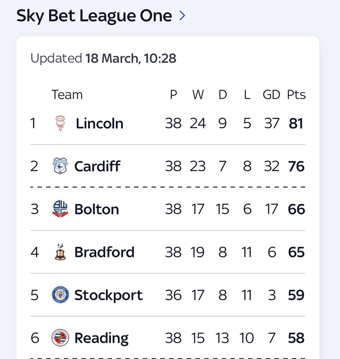
Task: Open the Reading team name
Action: (101, 338)
